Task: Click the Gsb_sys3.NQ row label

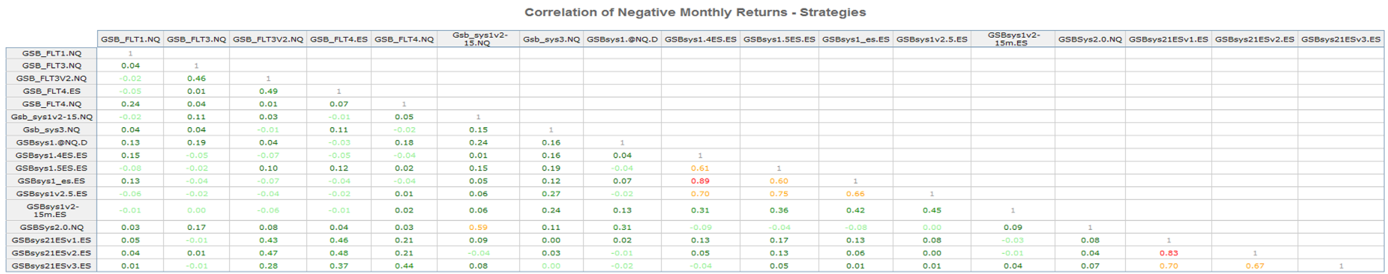Action: pyautogui.click(x=52, y=129)
